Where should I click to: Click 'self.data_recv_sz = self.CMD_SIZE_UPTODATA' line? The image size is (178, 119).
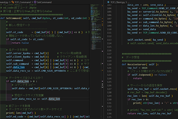point(36,71)
